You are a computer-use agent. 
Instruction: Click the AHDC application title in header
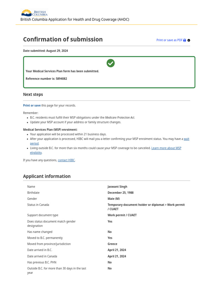(x=75, y=19)
